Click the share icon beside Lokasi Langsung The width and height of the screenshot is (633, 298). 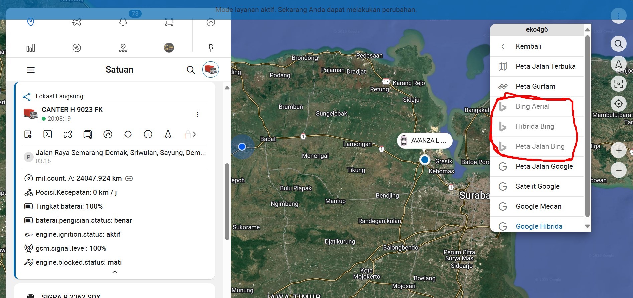[x=27, y=97]
